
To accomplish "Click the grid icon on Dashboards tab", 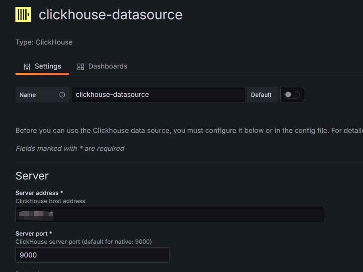I will tap(81, 66).
